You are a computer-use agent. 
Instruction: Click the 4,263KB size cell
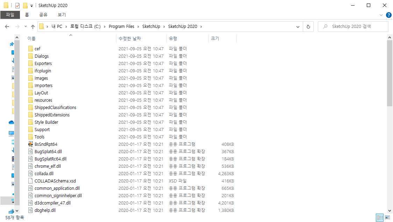(x=226, y=173)
